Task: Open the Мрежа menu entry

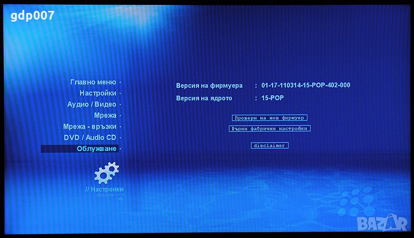Action: (105, 116)
